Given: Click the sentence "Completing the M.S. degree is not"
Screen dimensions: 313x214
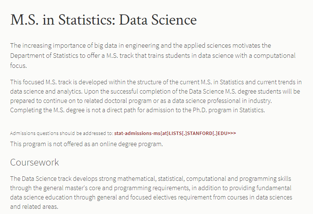Looking at the screenshot, I should pyautogui.click(x=138, y=110).
